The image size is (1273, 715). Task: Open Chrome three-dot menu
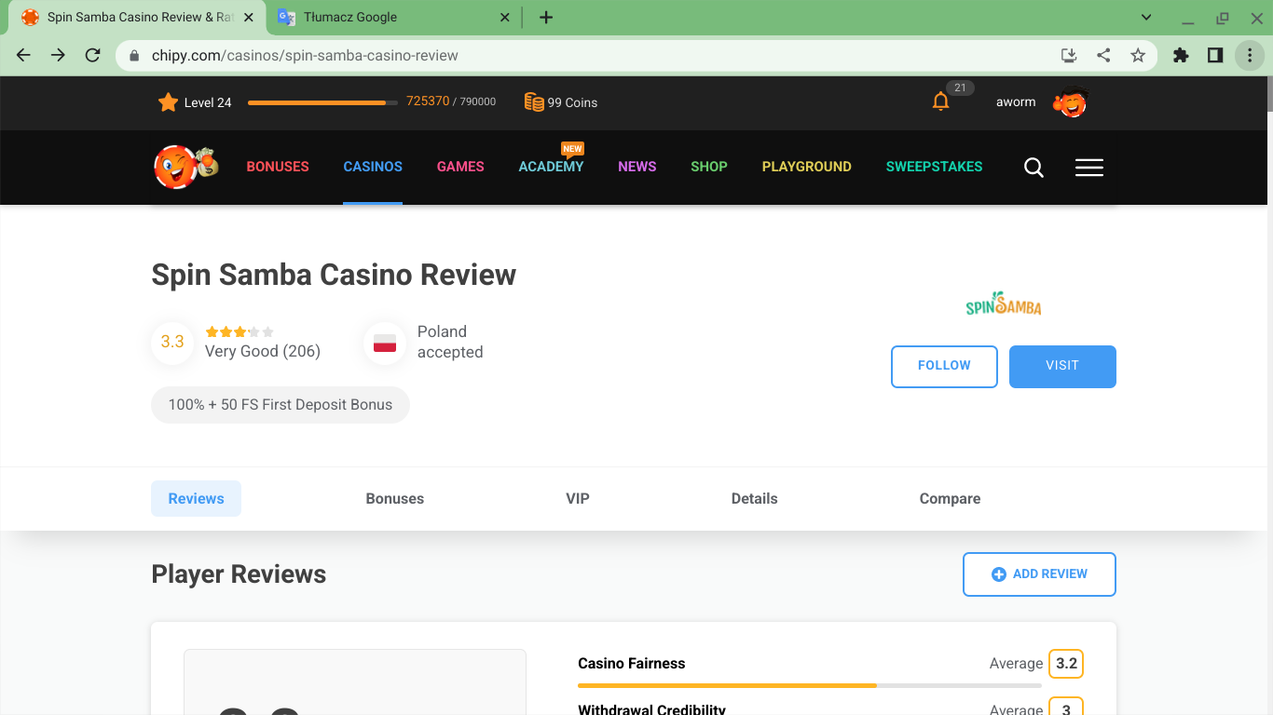[x=1249, y=56]
